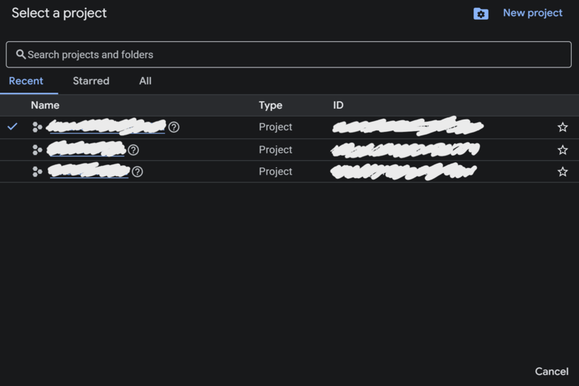Click the checkmark beside selected project
The height and width of the screenshot is (386, 579).
(x=12, y=127)
